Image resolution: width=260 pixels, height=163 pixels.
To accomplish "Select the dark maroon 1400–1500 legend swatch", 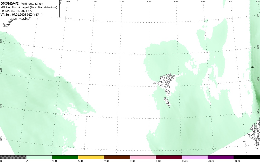I will [169, 157].
